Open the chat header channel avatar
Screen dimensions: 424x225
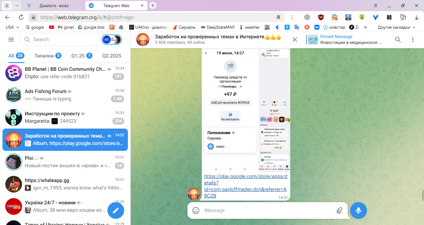tap(143, 40)
